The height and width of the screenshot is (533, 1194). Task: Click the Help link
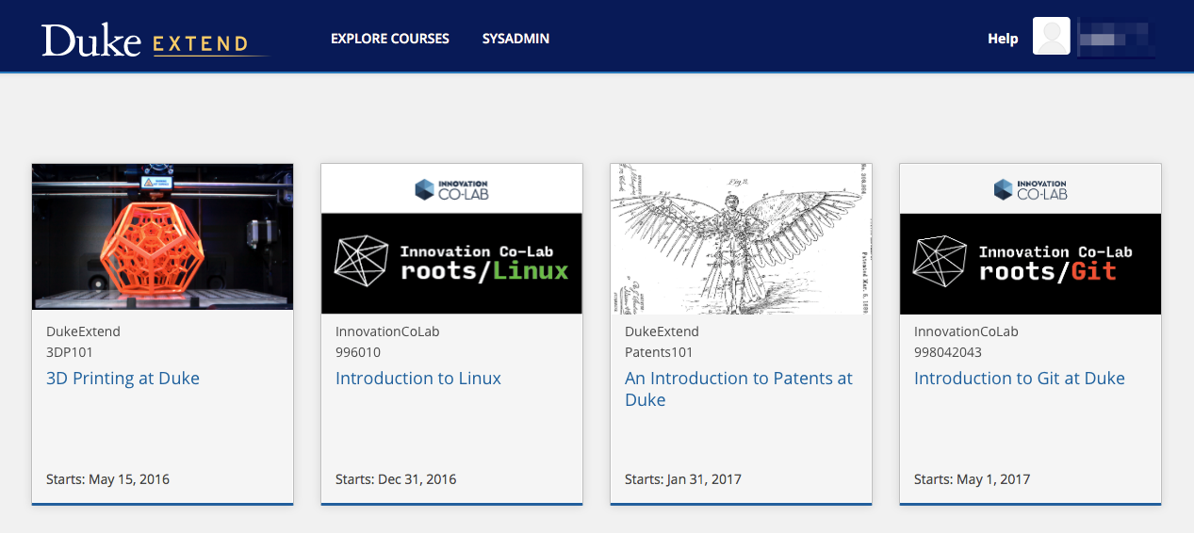coord(1003,39)
